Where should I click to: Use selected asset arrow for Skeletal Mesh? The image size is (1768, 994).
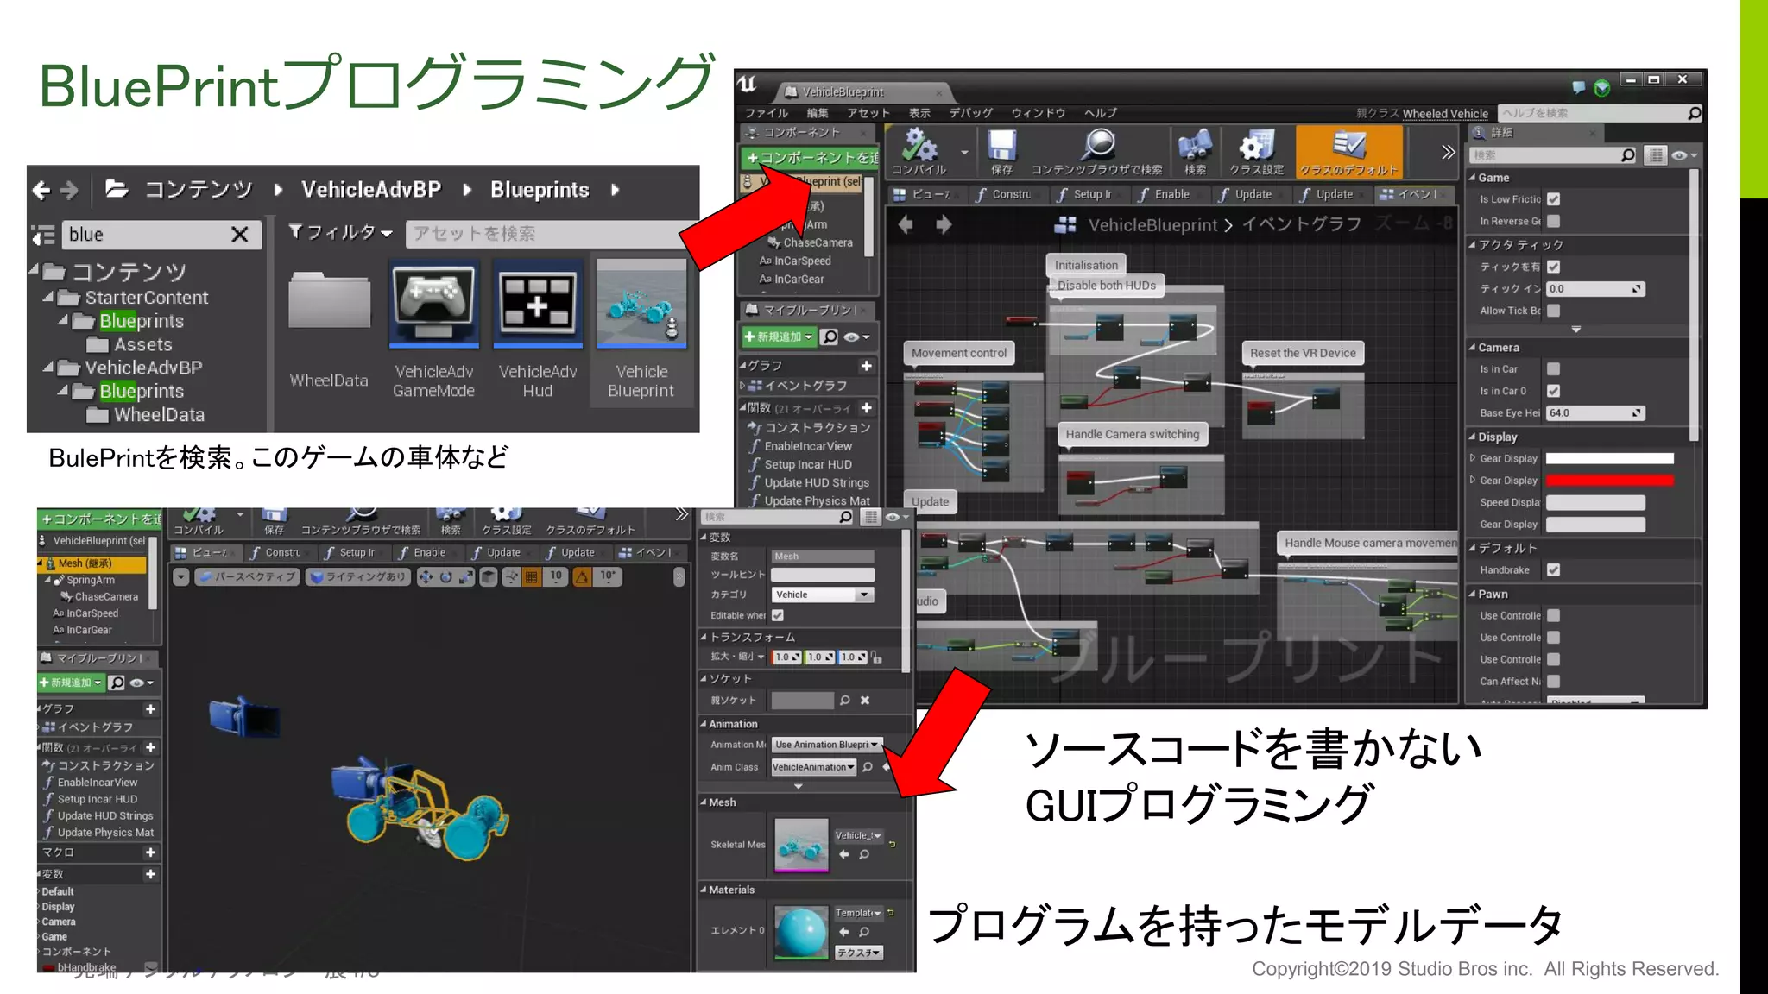(844, 854)
